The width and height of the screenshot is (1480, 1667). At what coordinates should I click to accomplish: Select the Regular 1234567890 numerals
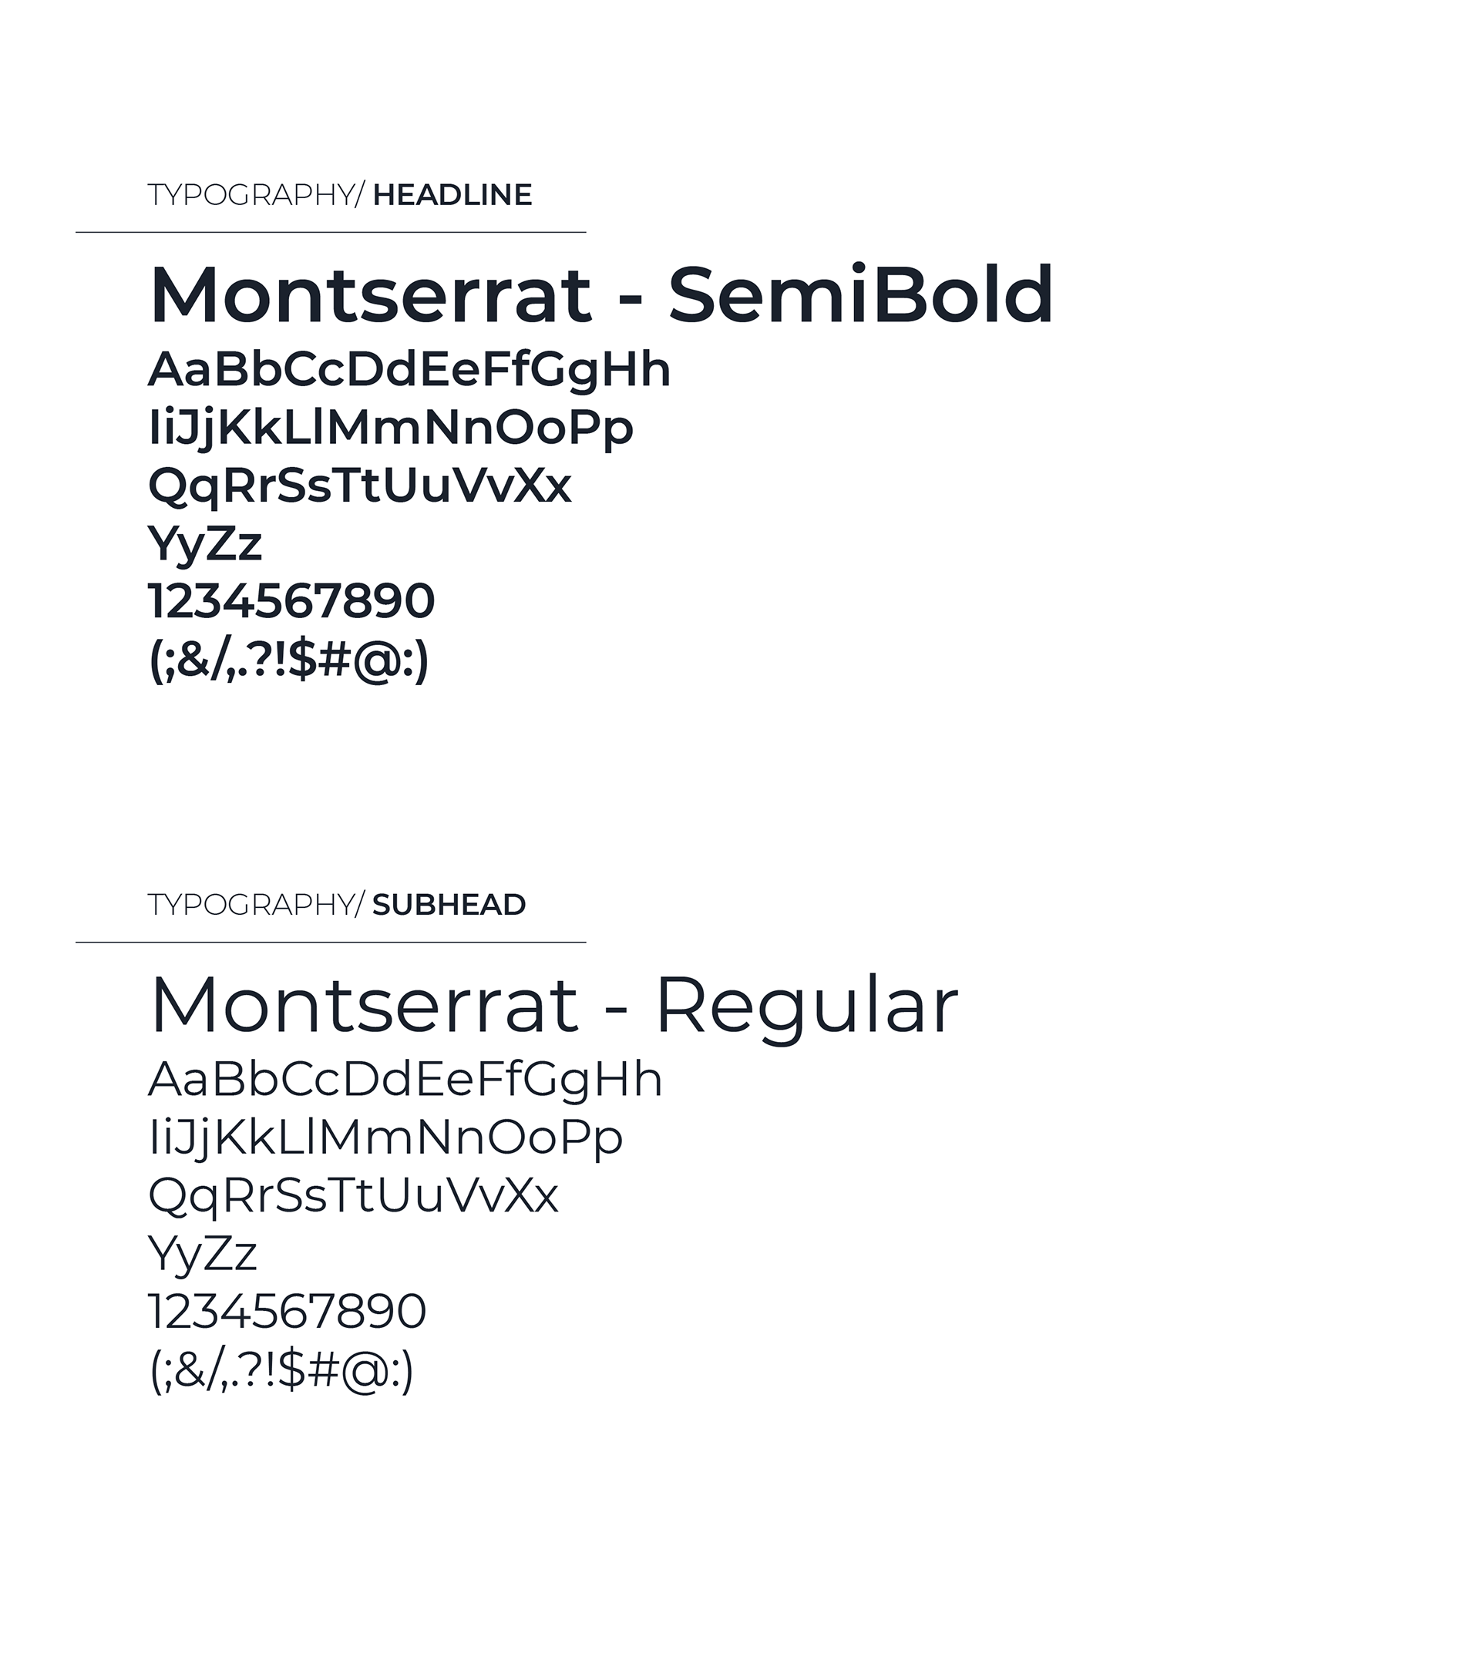(288, 1312)
